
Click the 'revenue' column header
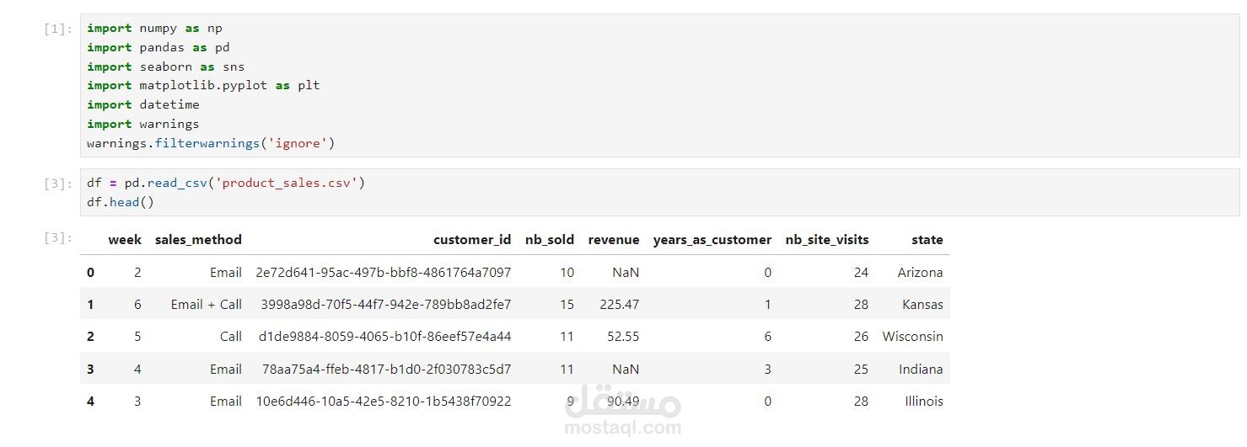tap(614, 240)
